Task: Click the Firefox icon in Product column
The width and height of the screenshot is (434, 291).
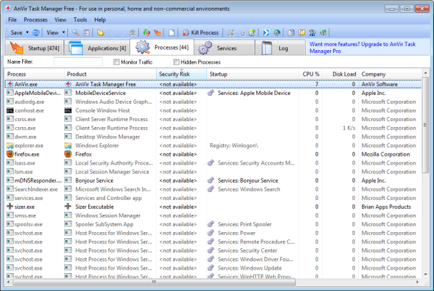Action: pyautogui.click(x=68, y=154)
